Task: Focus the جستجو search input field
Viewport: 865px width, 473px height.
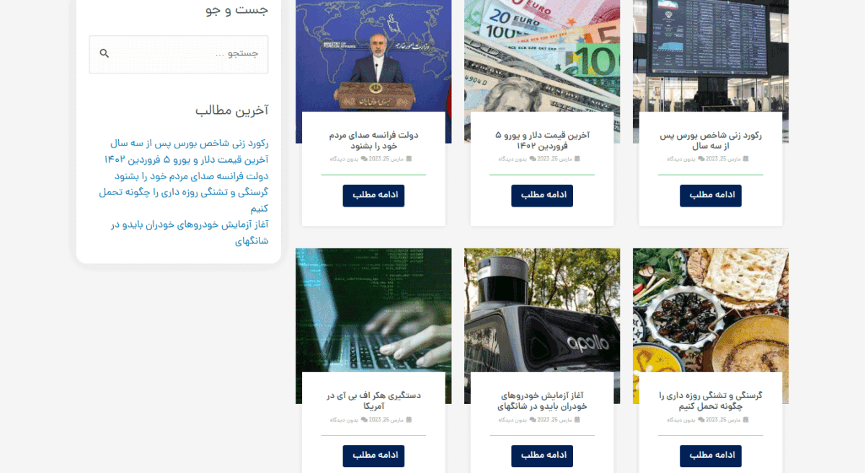Action: [x=179, y=54]
